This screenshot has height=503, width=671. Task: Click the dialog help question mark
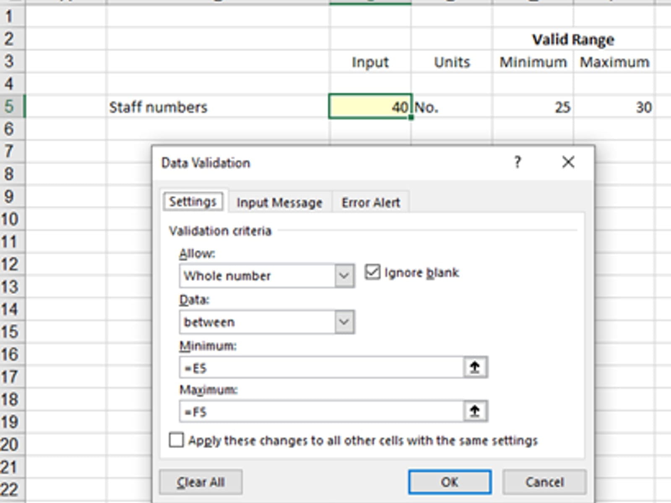point(518,162)
